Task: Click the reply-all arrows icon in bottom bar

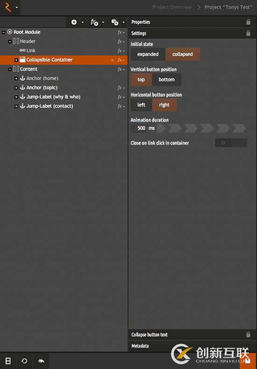Action: pyautogui.click(x=41, y=361)
